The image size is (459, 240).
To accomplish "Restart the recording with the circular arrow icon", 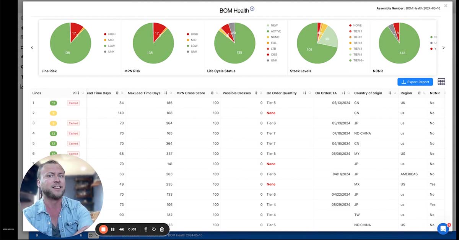I will (x=154, y=229).
